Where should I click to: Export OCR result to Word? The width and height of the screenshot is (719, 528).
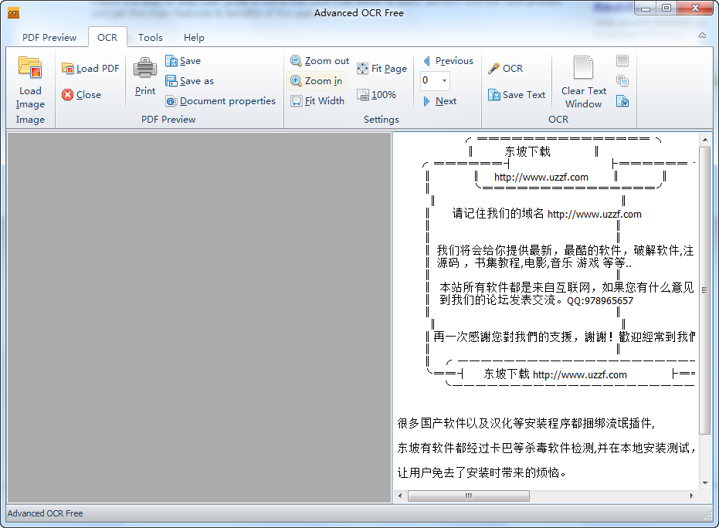622,101
